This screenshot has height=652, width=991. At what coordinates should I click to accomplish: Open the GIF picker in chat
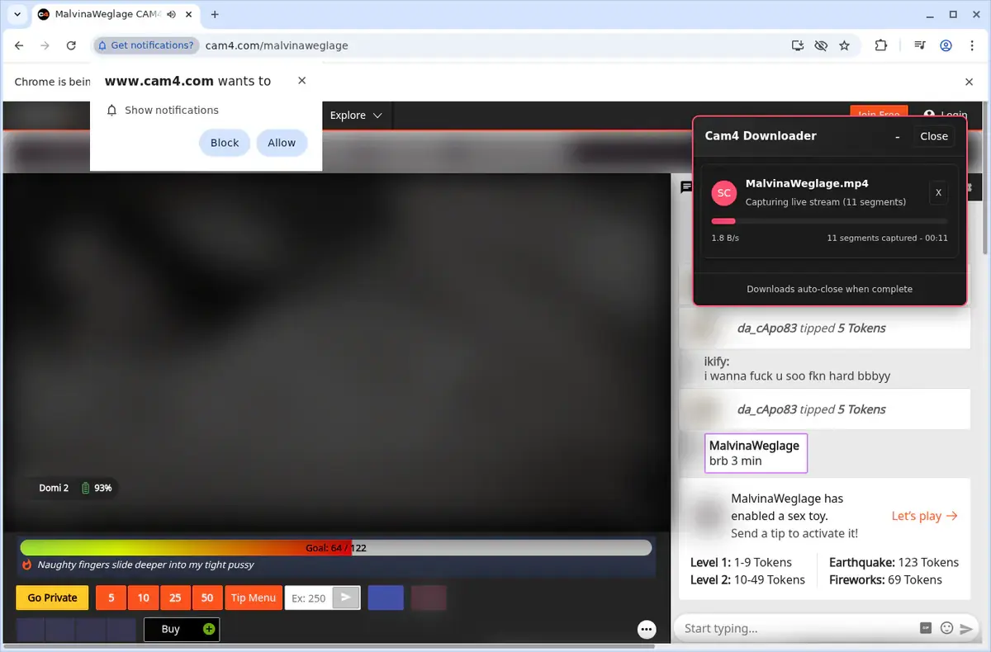(x=926, y=628)
